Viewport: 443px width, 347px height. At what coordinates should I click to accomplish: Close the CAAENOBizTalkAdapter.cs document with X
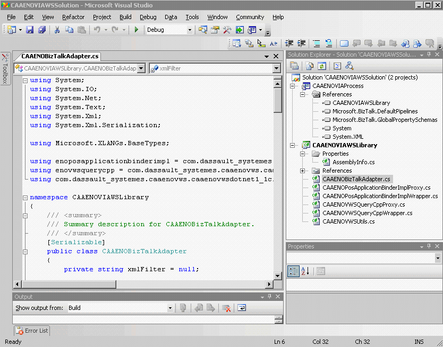[276, 56]
